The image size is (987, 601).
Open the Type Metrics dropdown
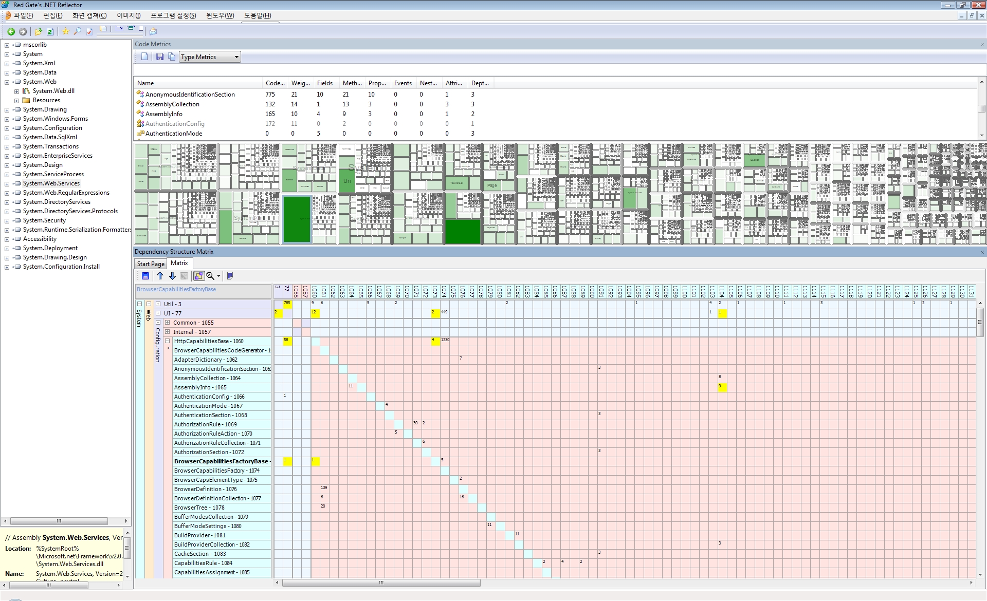tap(236, 57)
